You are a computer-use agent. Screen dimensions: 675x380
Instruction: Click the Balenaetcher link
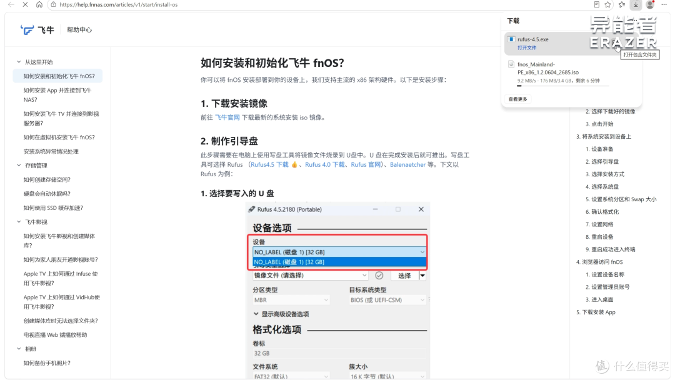(407, 164)
